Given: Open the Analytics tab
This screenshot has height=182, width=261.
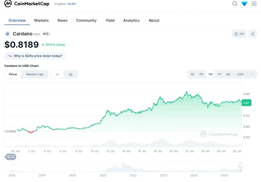Looking at the screenshot, I should click(x=131, y=20).
